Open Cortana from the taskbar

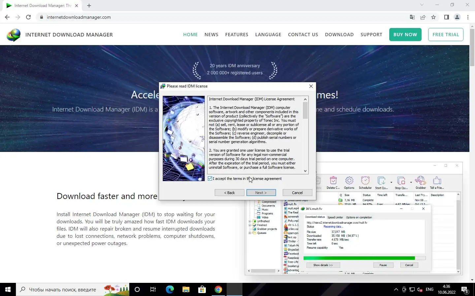[137, 289]
